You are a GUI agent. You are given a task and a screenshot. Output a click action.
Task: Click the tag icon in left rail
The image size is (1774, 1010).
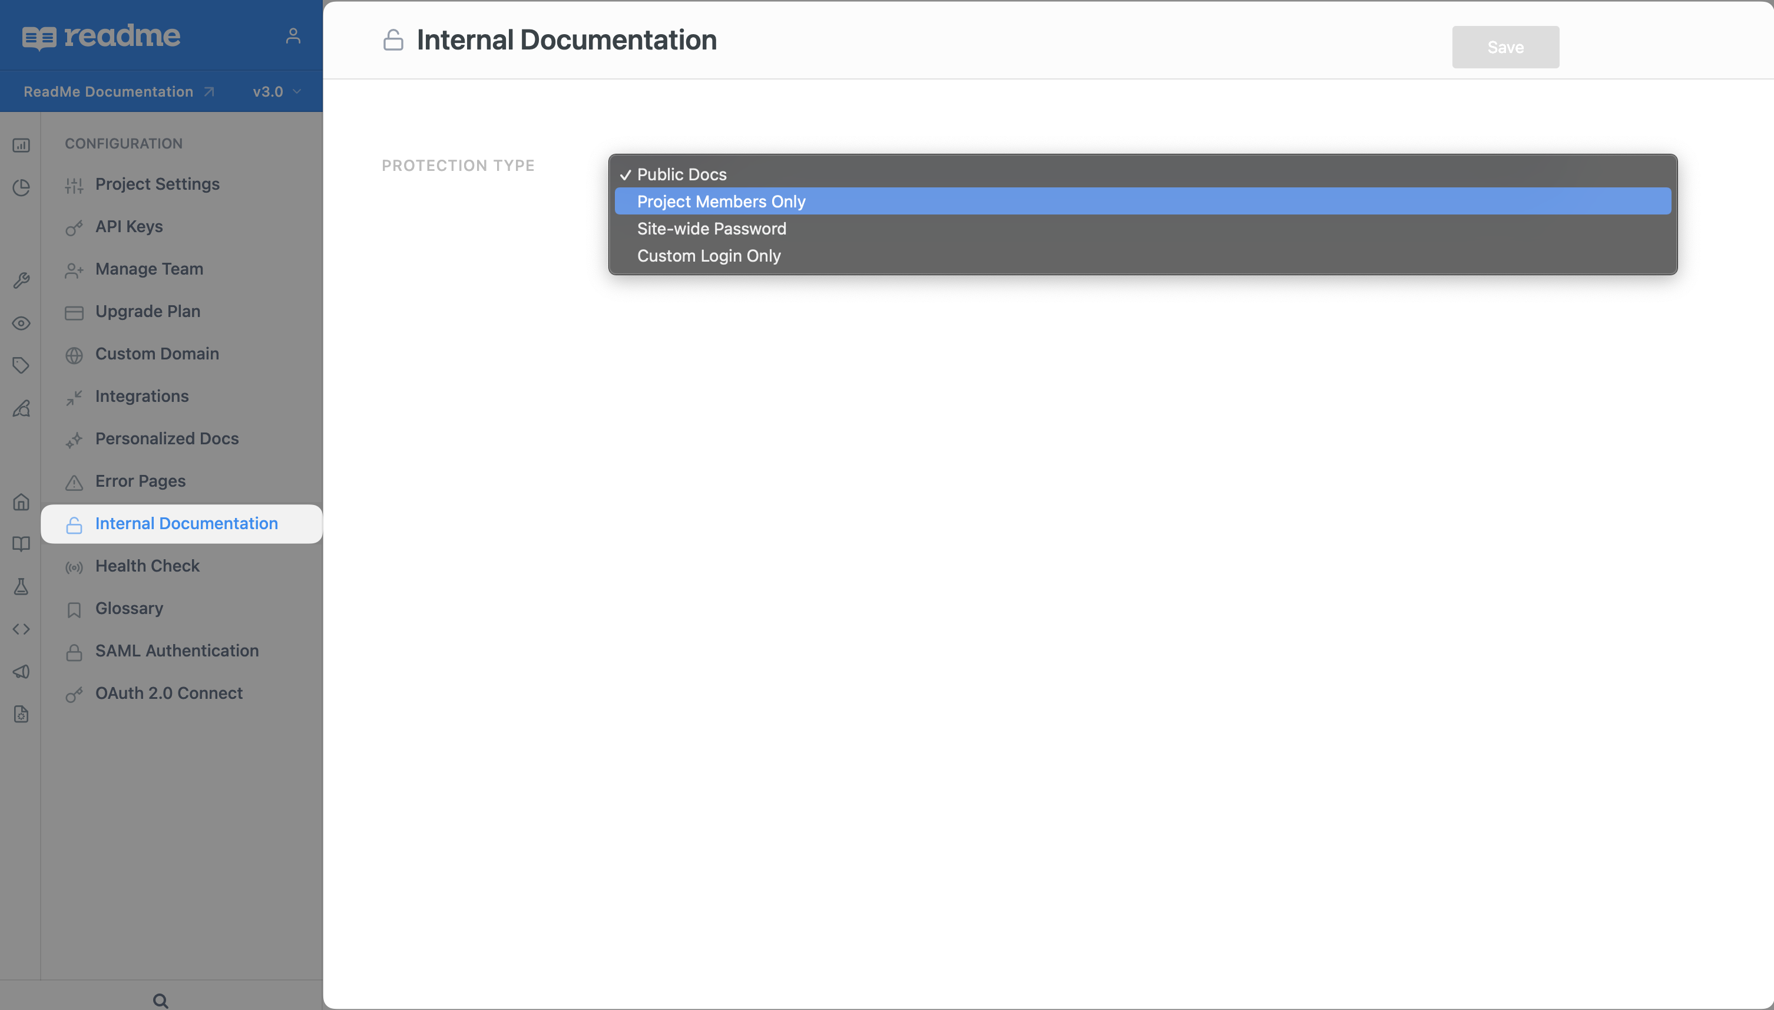(x=21, y=365)
